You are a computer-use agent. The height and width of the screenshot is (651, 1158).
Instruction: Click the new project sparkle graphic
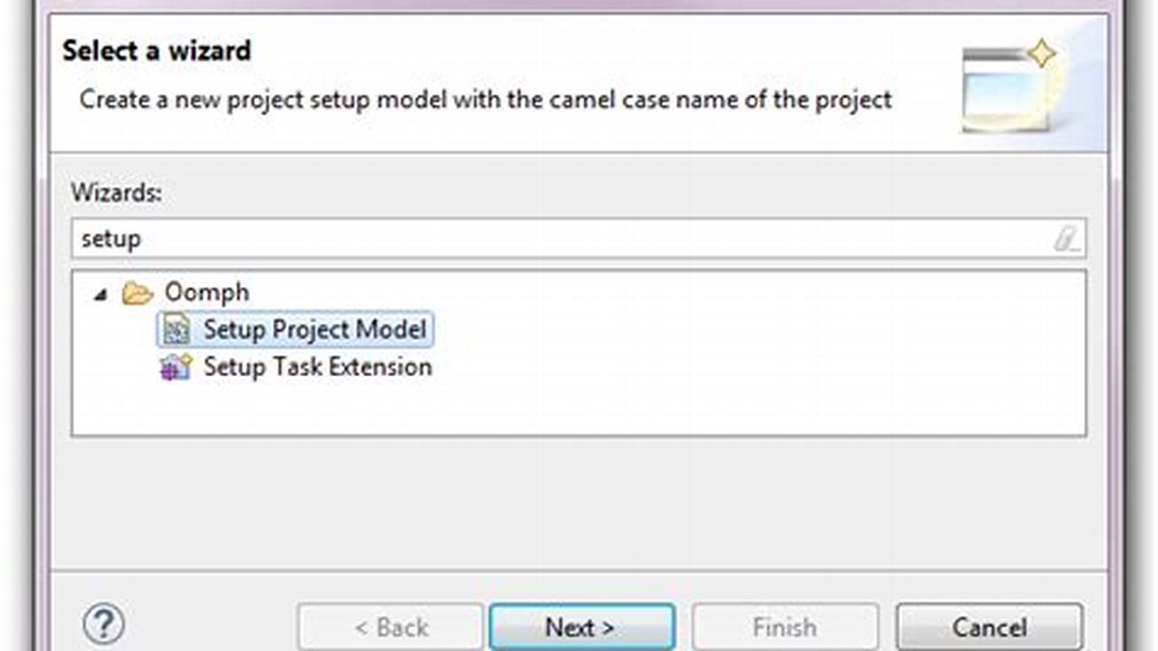point(1041,54)
